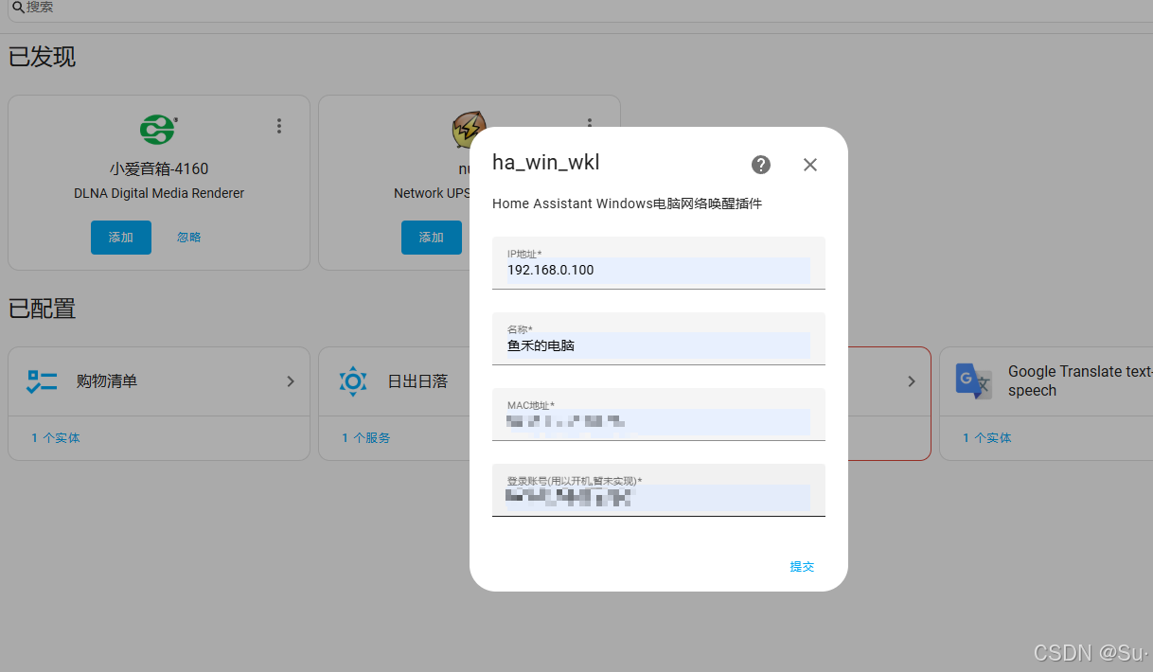Close the ha_win_wkl dialog

810,165
